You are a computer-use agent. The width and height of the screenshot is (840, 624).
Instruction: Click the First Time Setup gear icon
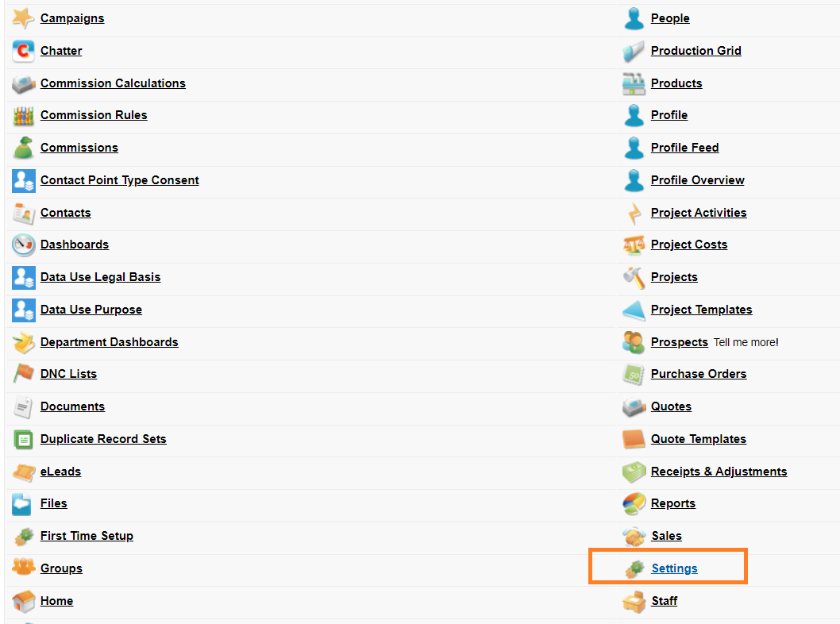pyautogui.click(x=23, y=536)
